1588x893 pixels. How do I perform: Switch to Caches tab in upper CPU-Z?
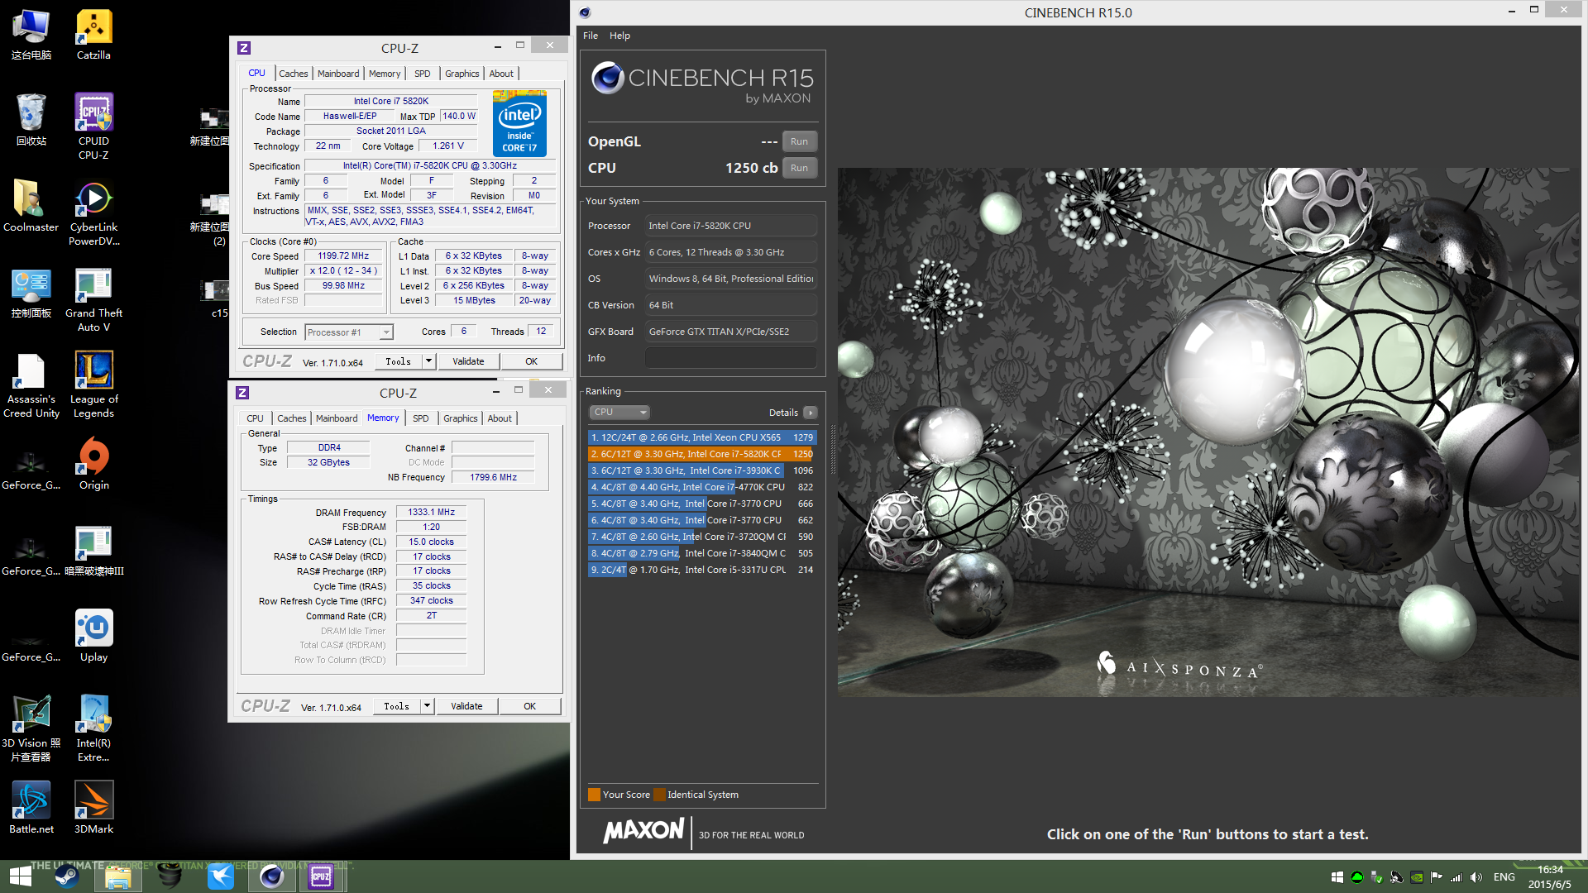293,74
